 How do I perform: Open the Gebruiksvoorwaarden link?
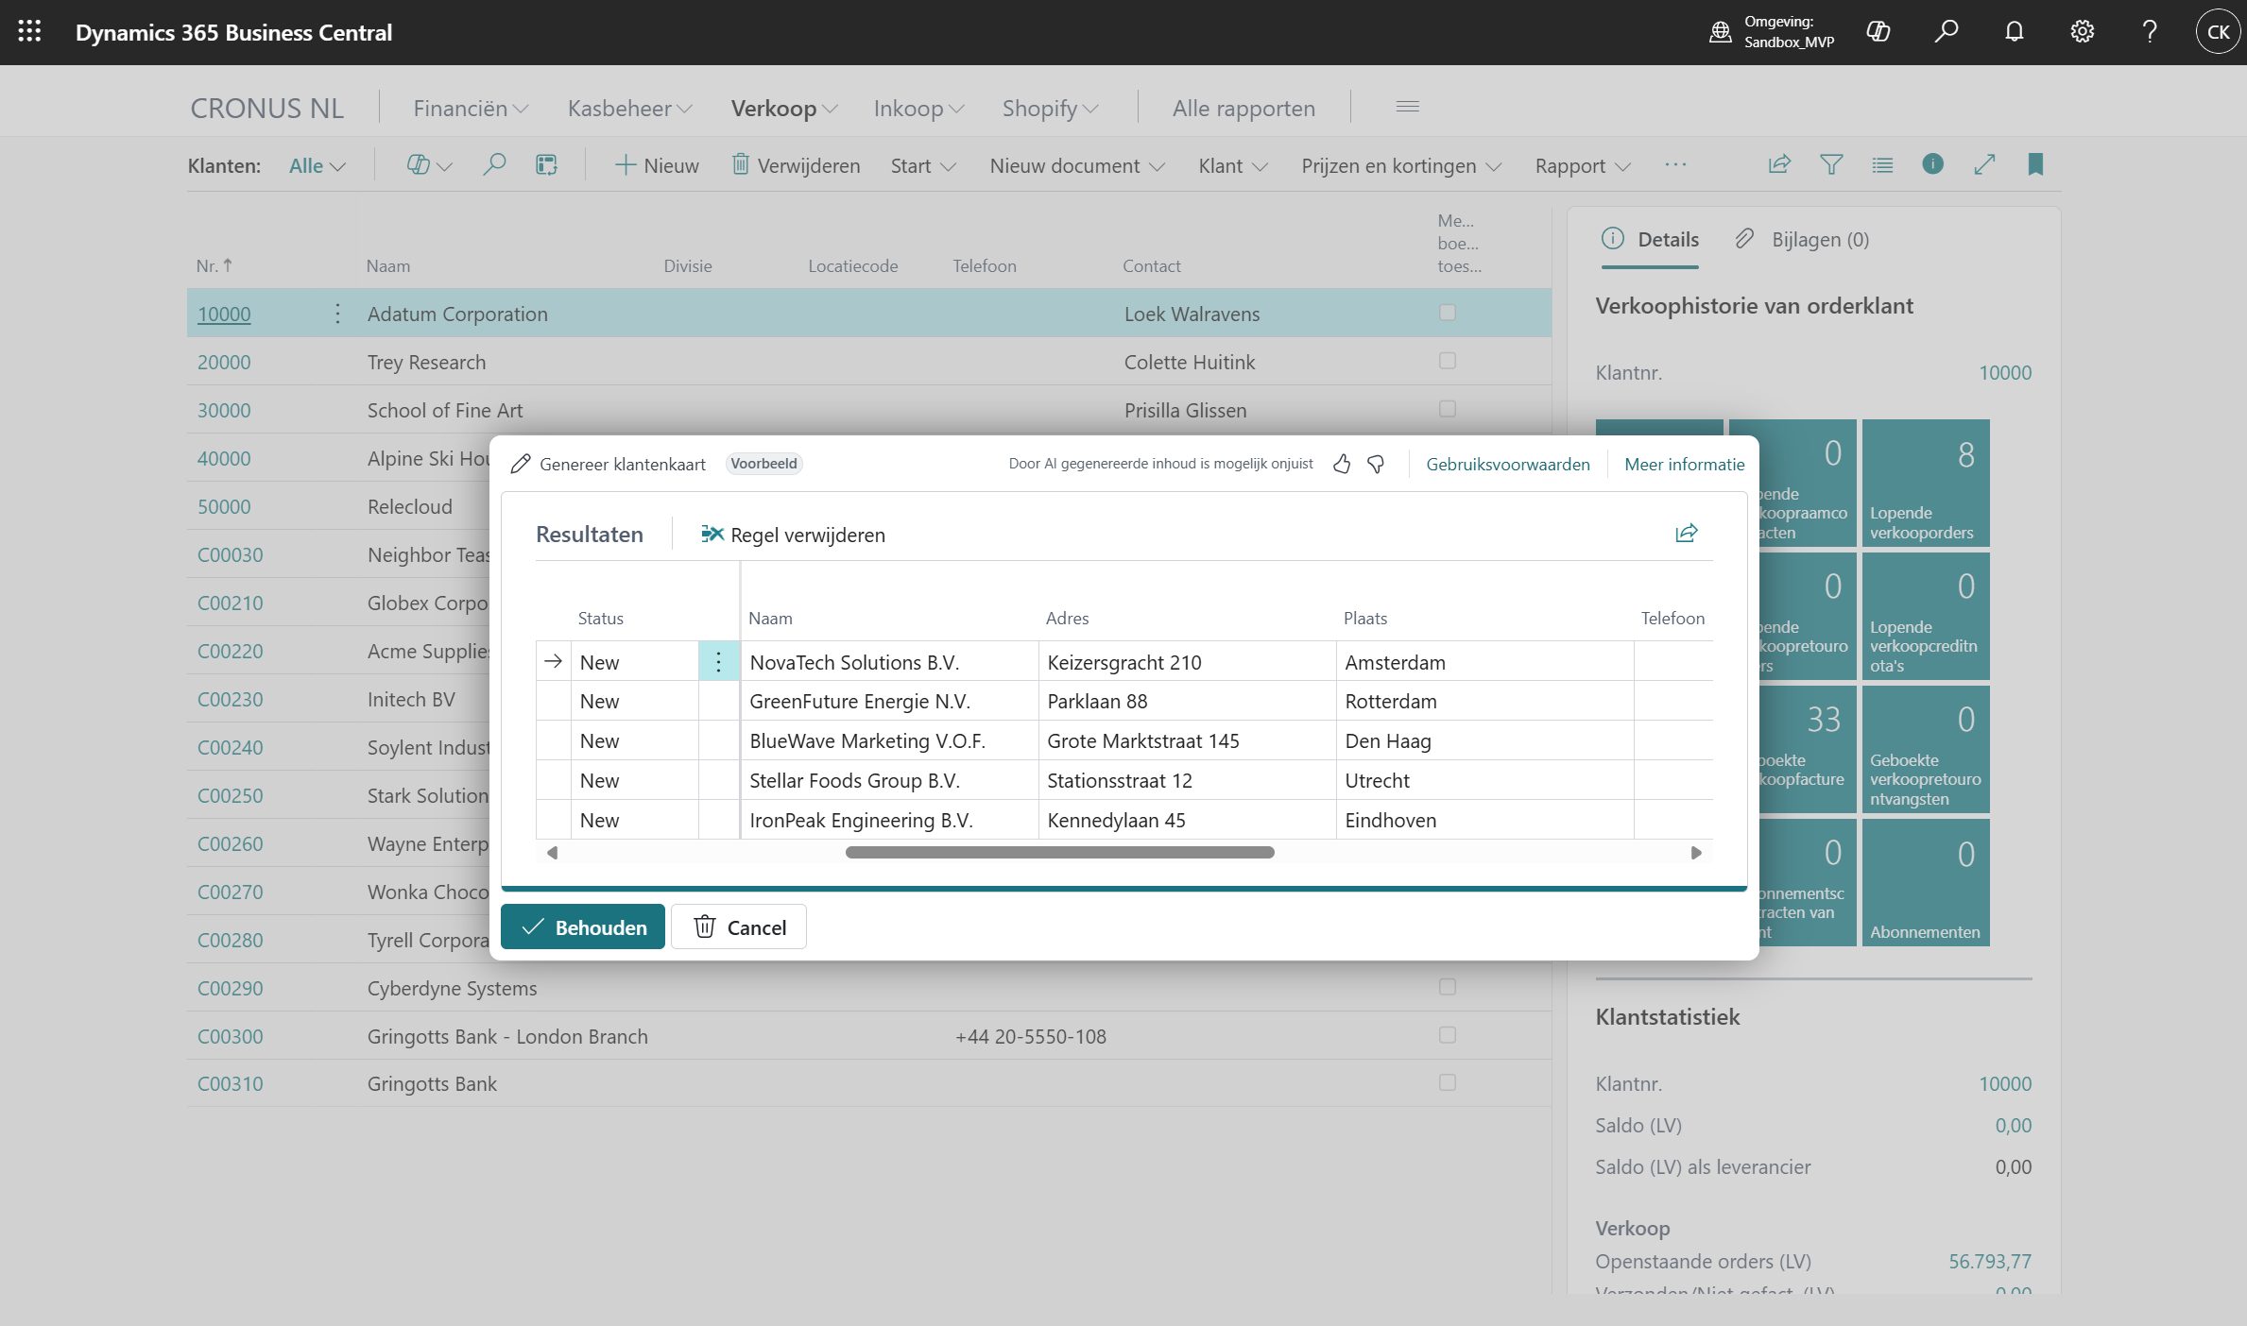[x=1507, y=464]
